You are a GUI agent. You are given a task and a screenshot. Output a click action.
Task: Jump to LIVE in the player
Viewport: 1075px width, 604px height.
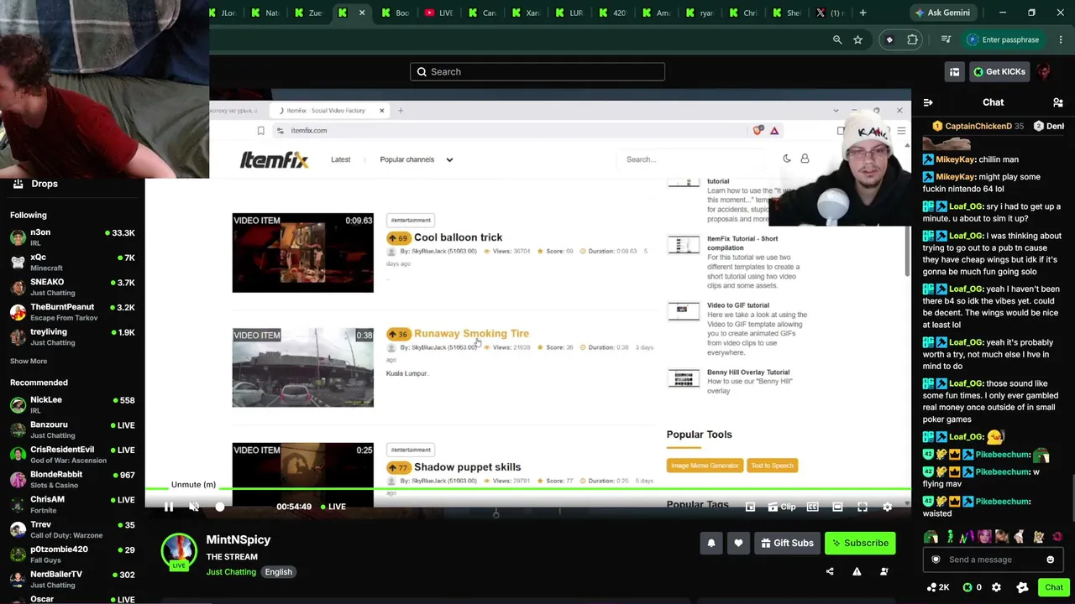point(333,507)
